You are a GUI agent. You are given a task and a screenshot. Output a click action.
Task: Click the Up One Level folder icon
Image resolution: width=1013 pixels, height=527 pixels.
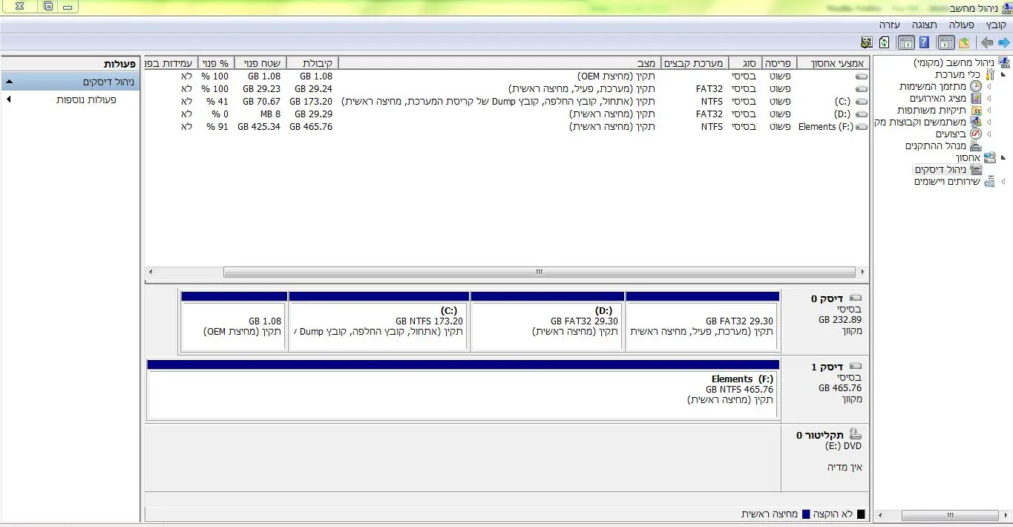(x=964, y=43)
